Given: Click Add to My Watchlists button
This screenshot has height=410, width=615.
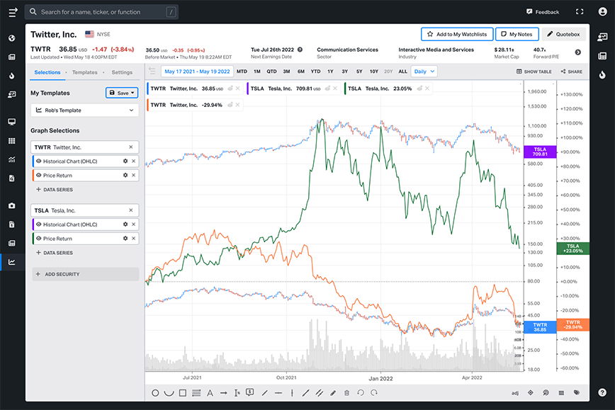Looking at the screenshot, I should pos(456,34).
